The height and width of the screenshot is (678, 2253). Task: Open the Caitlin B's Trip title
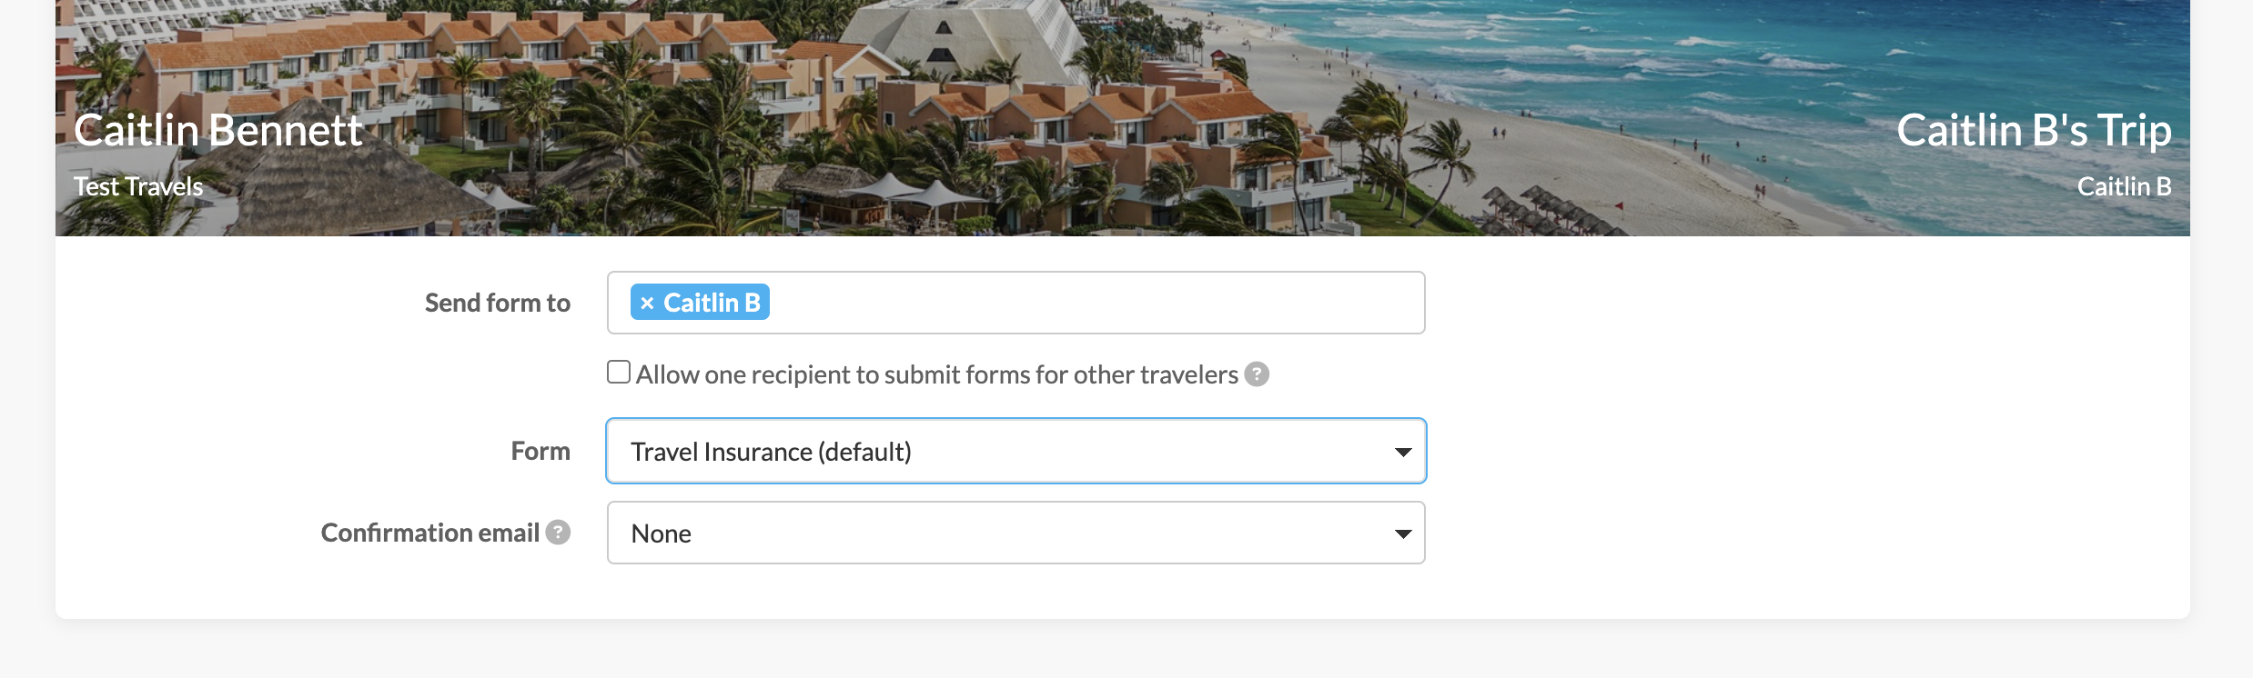tap(2034, 130)
